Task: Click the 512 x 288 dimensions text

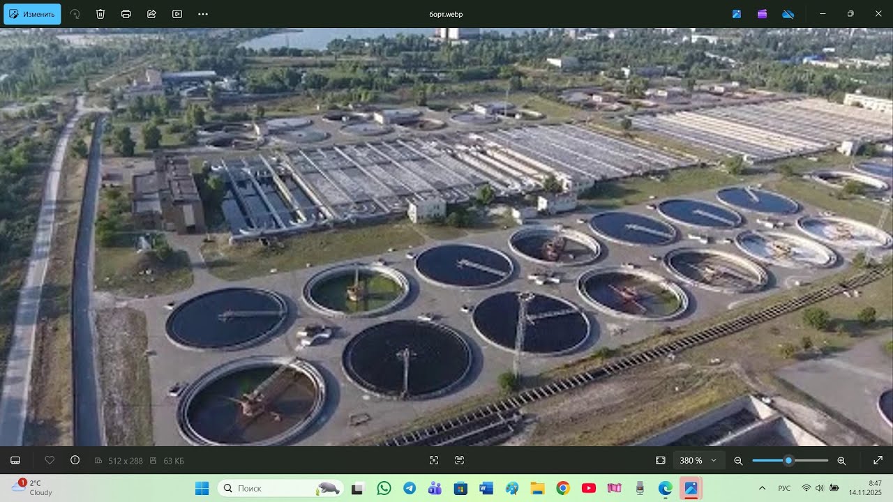Action: coord(126,461)
